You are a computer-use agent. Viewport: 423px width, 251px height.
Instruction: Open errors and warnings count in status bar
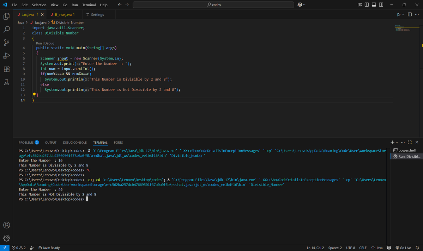coord(19,248)
